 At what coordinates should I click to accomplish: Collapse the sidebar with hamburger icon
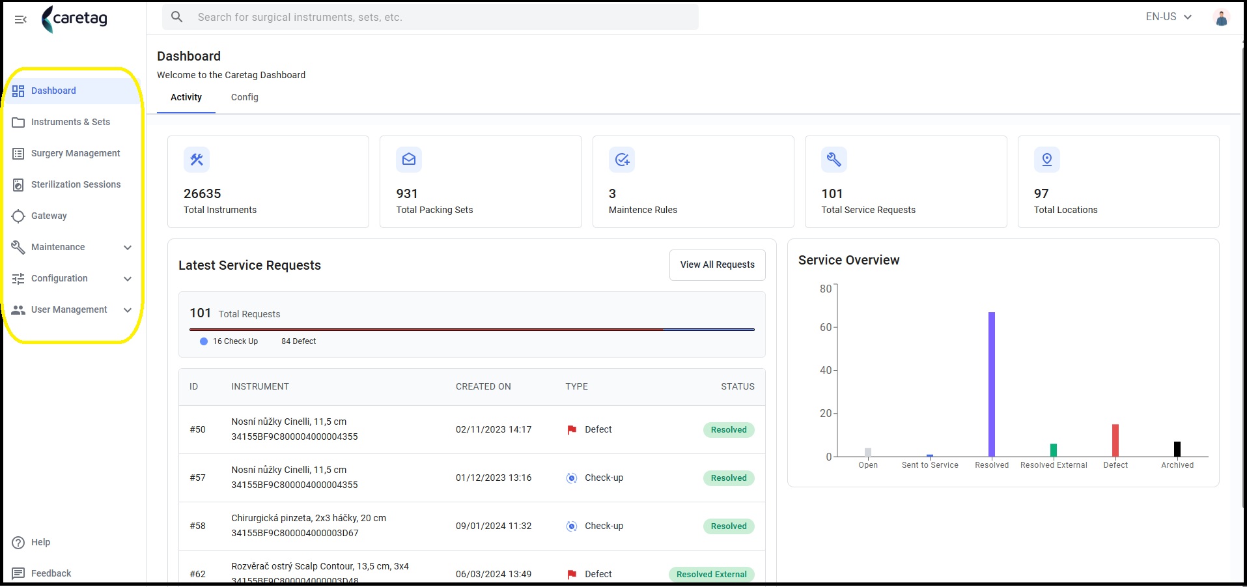(21, 20)
